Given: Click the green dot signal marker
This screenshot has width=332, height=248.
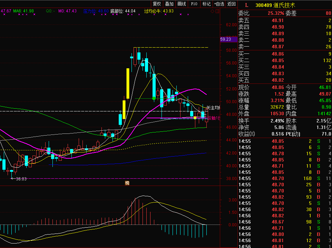Looking at the screenshot, I should [154, 98].
